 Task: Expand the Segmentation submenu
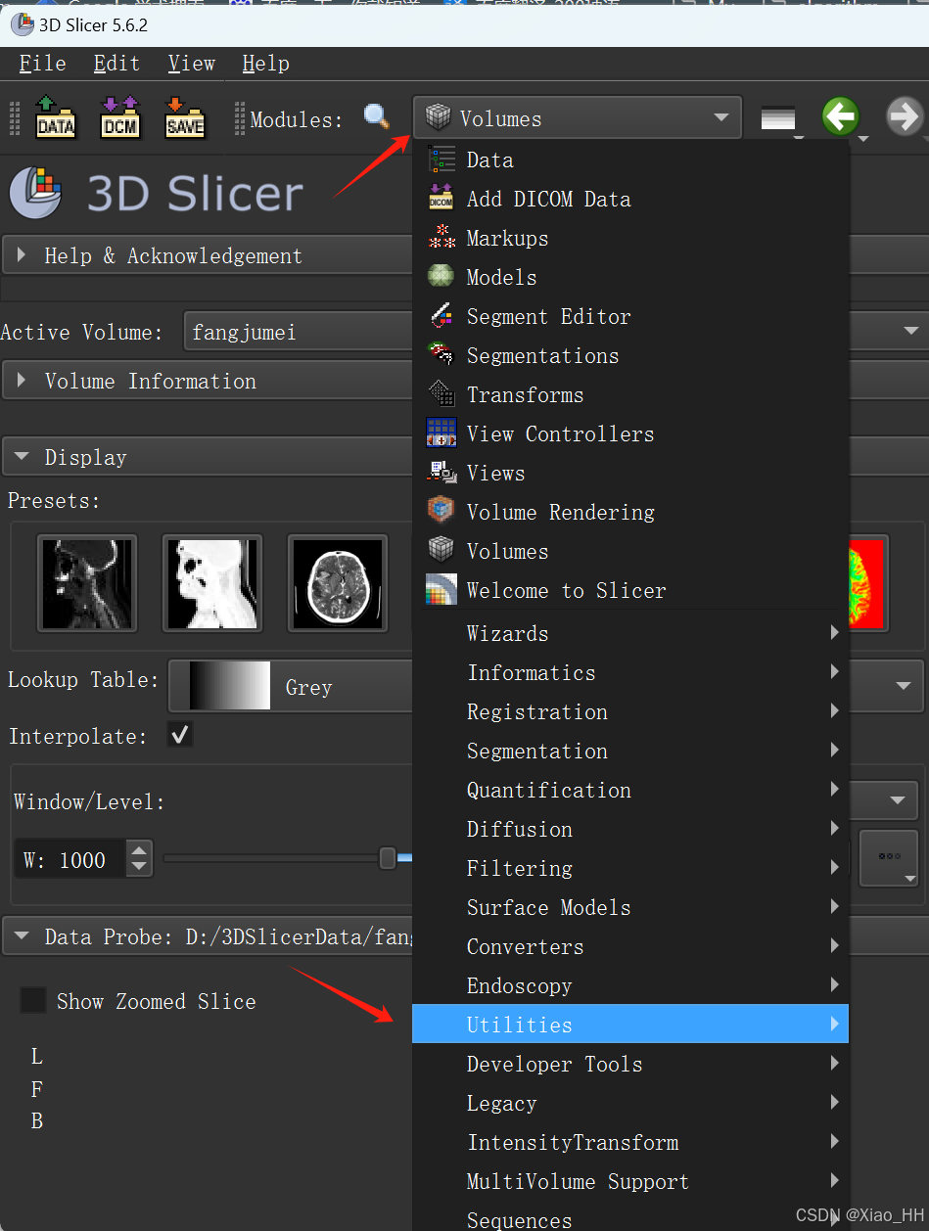[630, 751]
